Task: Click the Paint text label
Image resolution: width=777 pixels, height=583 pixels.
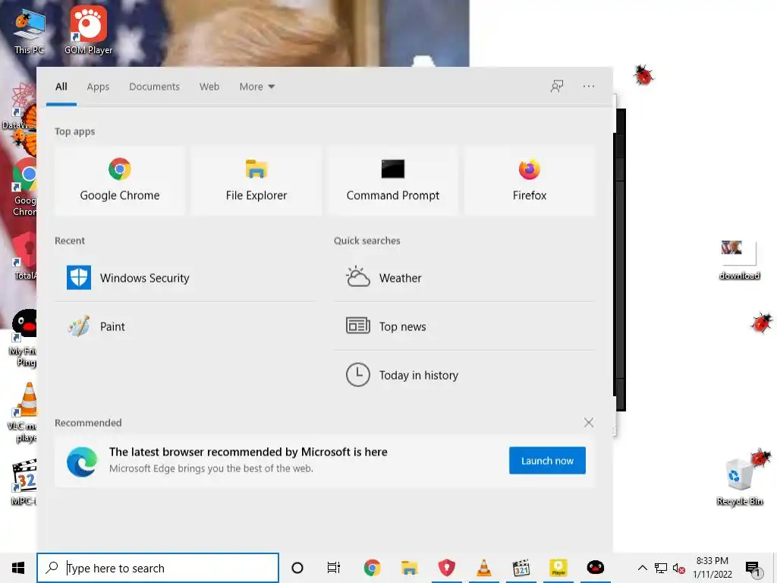Action: click(112, 326)
